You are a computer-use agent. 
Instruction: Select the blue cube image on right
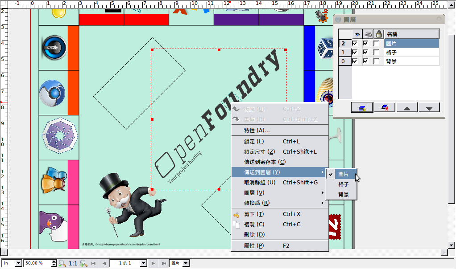click(x=325, y=48)
